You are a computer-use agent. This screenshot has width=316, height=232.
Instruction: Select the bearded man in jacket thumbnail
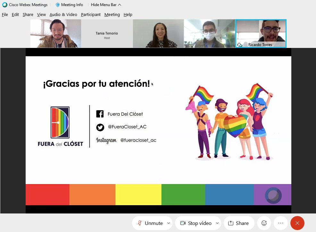pos(56,33)
